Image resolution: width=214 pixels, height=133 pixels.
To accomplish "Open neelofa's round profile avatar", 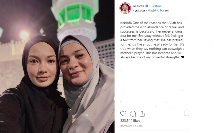I will pyautogui.click(x=125, y=8).
